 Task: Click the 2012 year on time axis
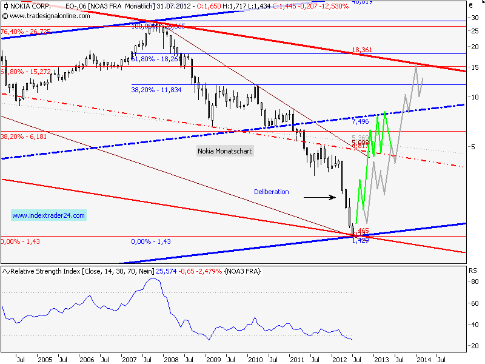(339, 360)
